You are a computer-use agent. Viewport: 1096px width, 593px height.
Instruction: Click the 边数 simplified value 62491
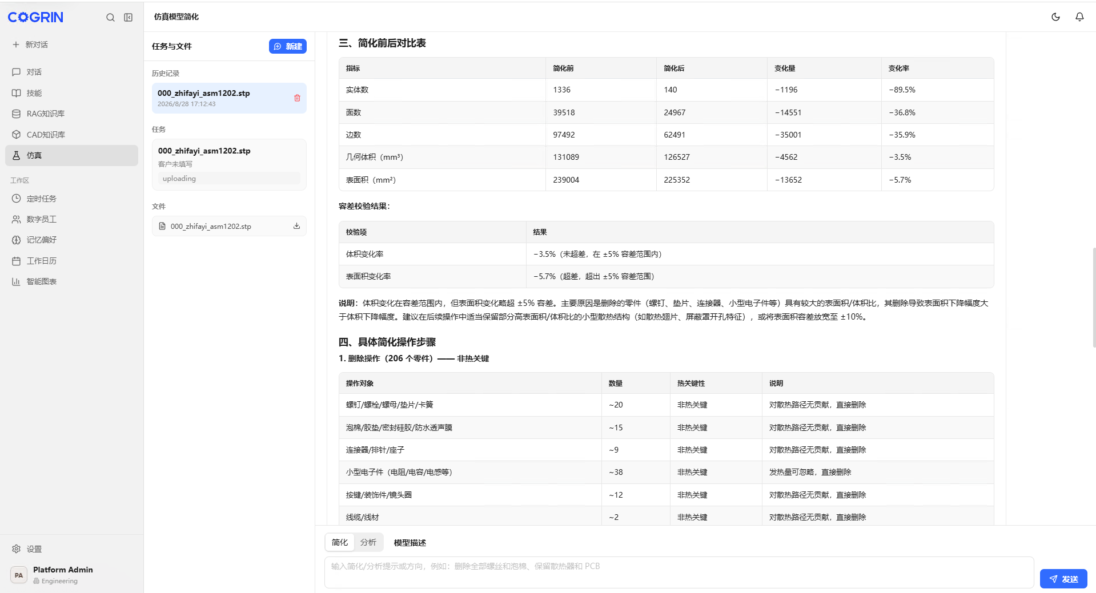click(675, 135)
